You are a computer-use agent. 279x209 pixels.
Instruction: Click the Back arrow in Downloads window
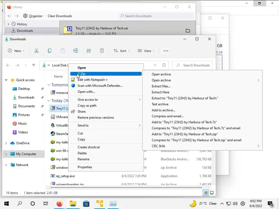coord(8,65)
